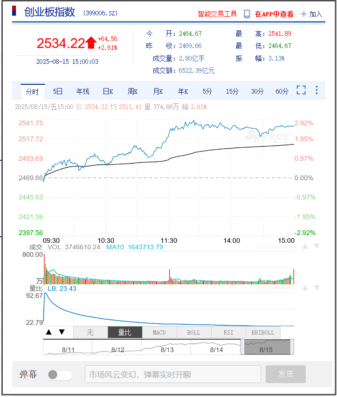Open the 智能交易工具 link
Viewport: 337px width, 397px height.
point(217,14)
